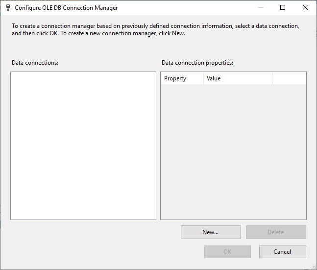Minimize the Configure OLE DB dialog

[x=260, y=8]
